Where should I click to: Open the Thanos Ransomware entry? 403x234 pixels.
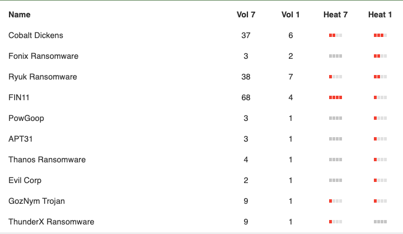pyautogui.click(x=47, y=160)
